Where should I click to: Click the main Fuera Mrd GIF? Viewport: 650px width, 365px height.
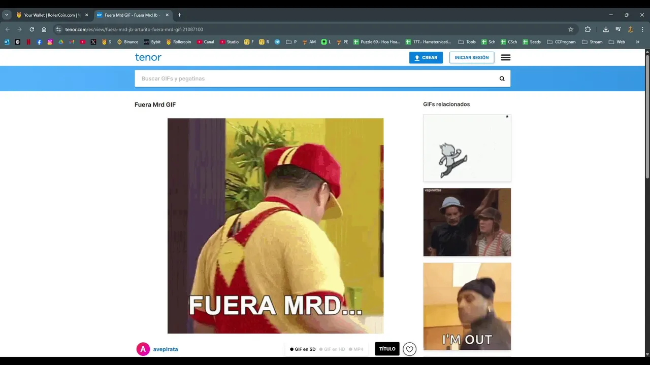point(275,226)
